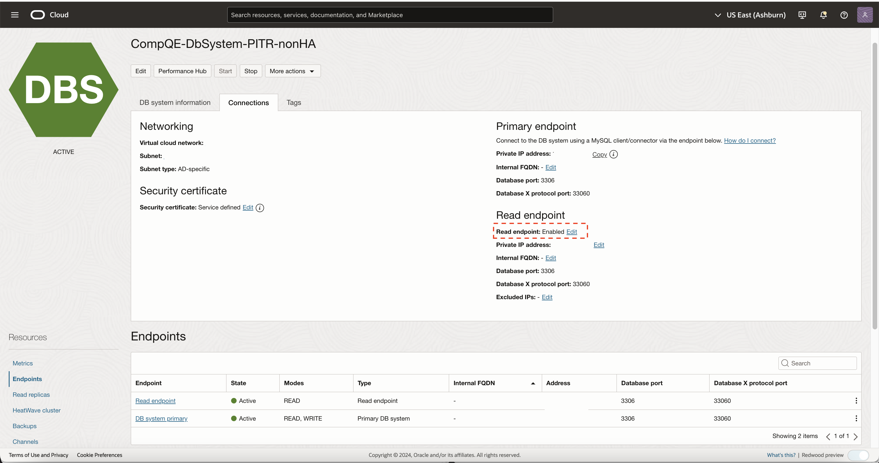Select Backups in the Resources sidebar

click(x=24, y=426)
